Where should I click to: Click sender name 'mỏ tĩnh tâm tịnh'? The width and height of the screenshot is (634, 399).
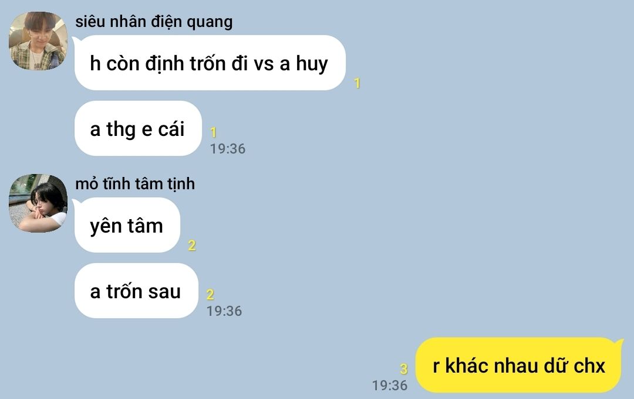pyautogui.click(x=135, y=184)
